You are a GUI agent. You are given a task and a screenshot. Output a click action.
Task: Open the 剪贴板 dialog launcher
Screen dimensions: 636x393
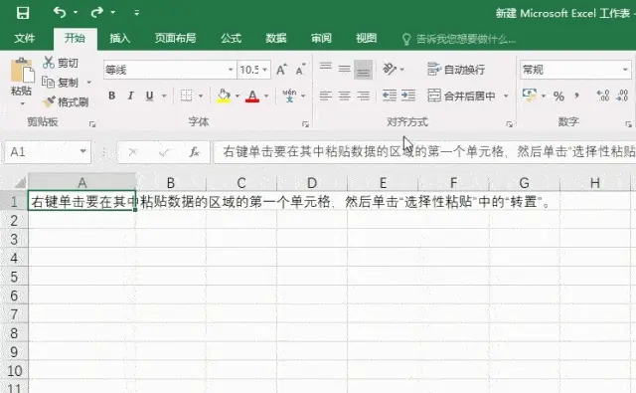92,124
